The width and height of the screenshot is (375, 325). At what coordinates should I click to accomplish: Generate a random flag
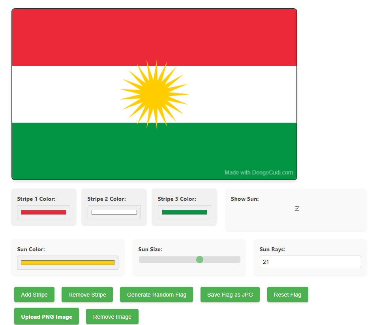click(x=156, y=294)
